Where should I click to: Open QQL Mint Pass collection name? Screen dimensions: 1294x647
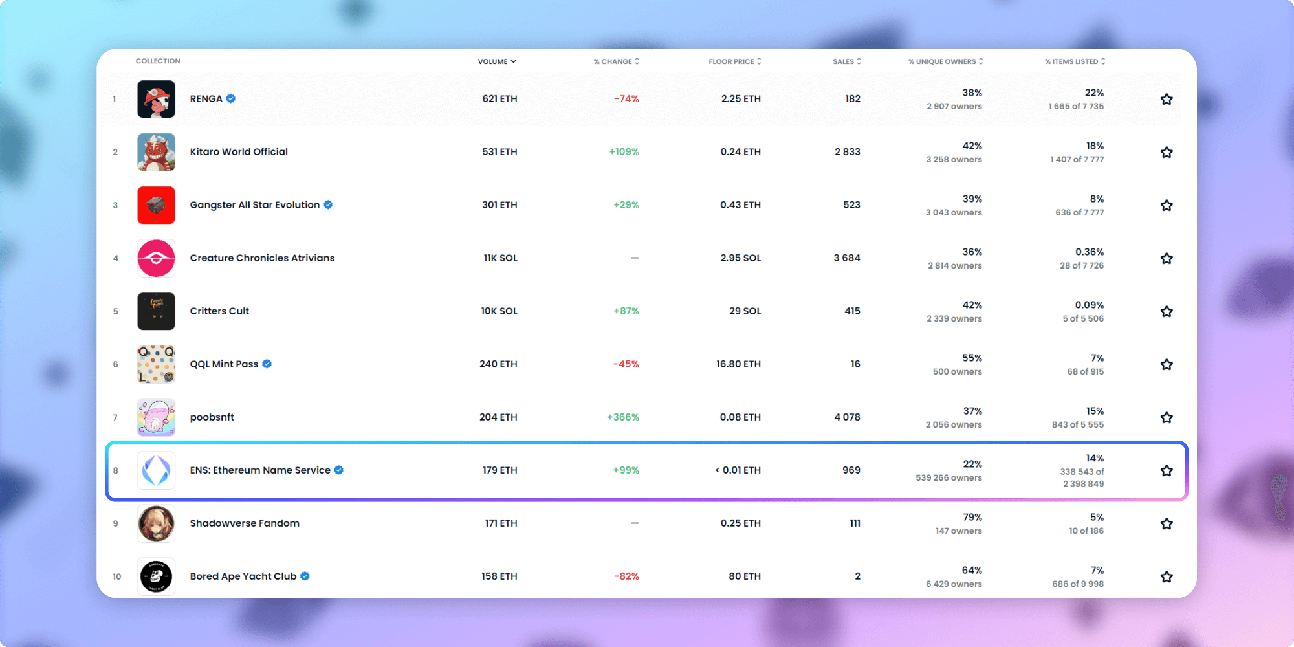click(x=224, y=364)
